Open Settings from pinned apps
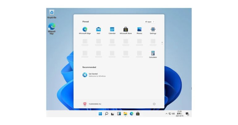Screen dimensions: 238x125 coord(153,29)
